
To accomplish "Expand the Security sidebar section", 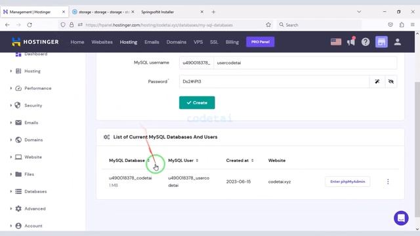I will click(x=11, y=105).
